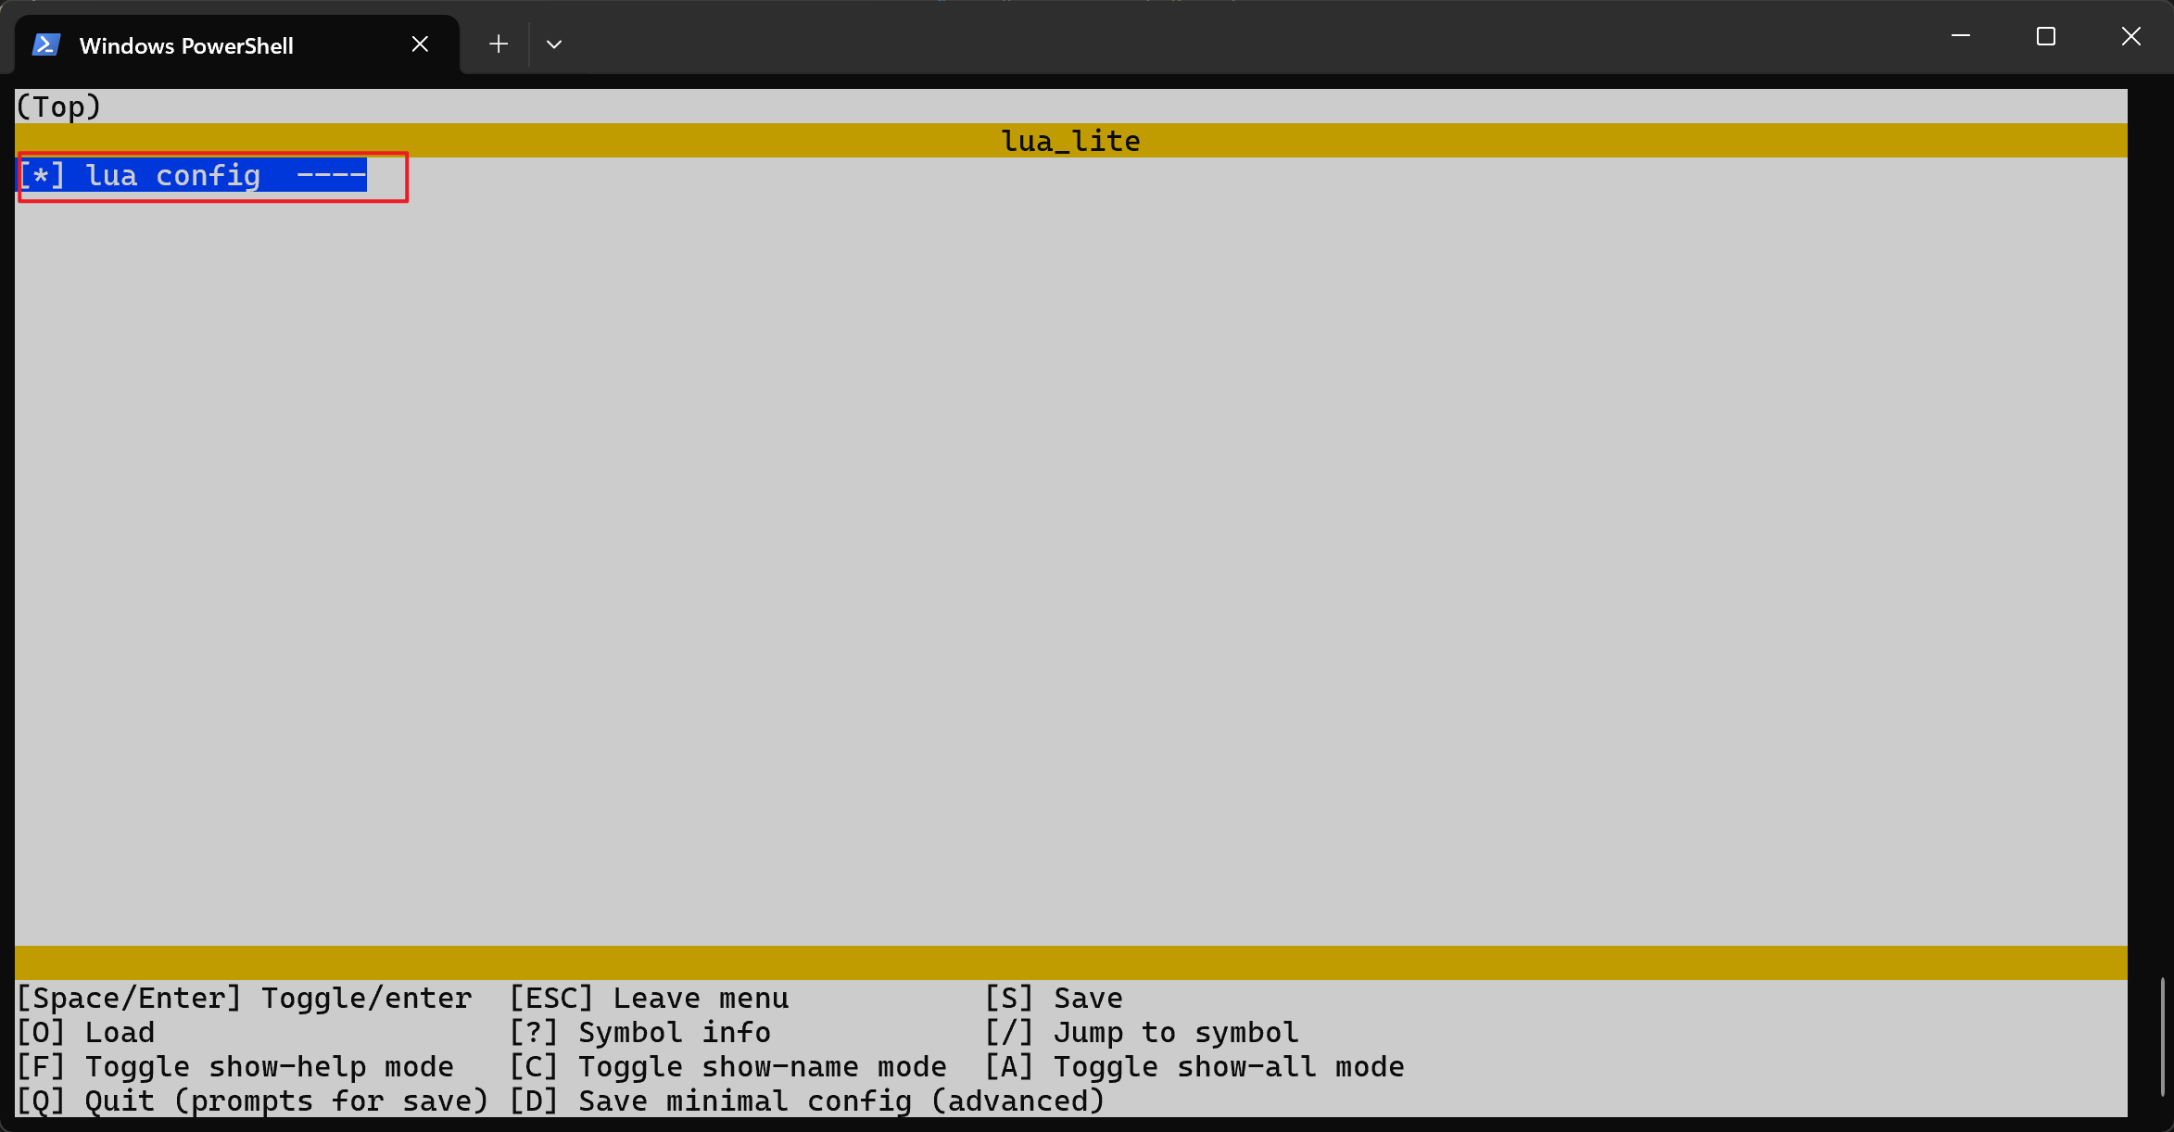Minimize the terminal window
Screen dimensions: 2174x1132
click(x=1961, y=36)
